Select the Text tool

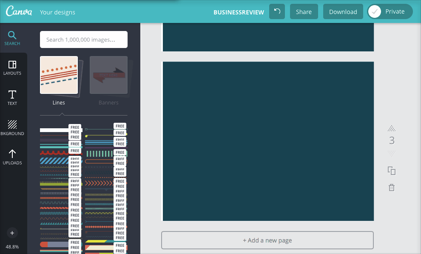[x=12, y=97]
